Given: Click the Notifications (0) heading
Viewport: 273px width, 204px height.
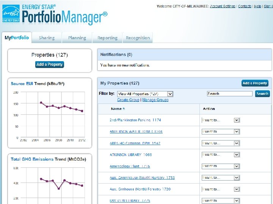Looking at the screenshot, I should [116, 54].
